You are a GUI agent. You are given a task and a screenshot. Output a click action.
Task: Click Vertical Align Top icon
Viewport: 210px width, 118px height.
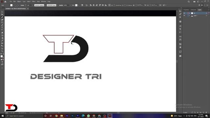pyautogui.click(x=100, y=5)
